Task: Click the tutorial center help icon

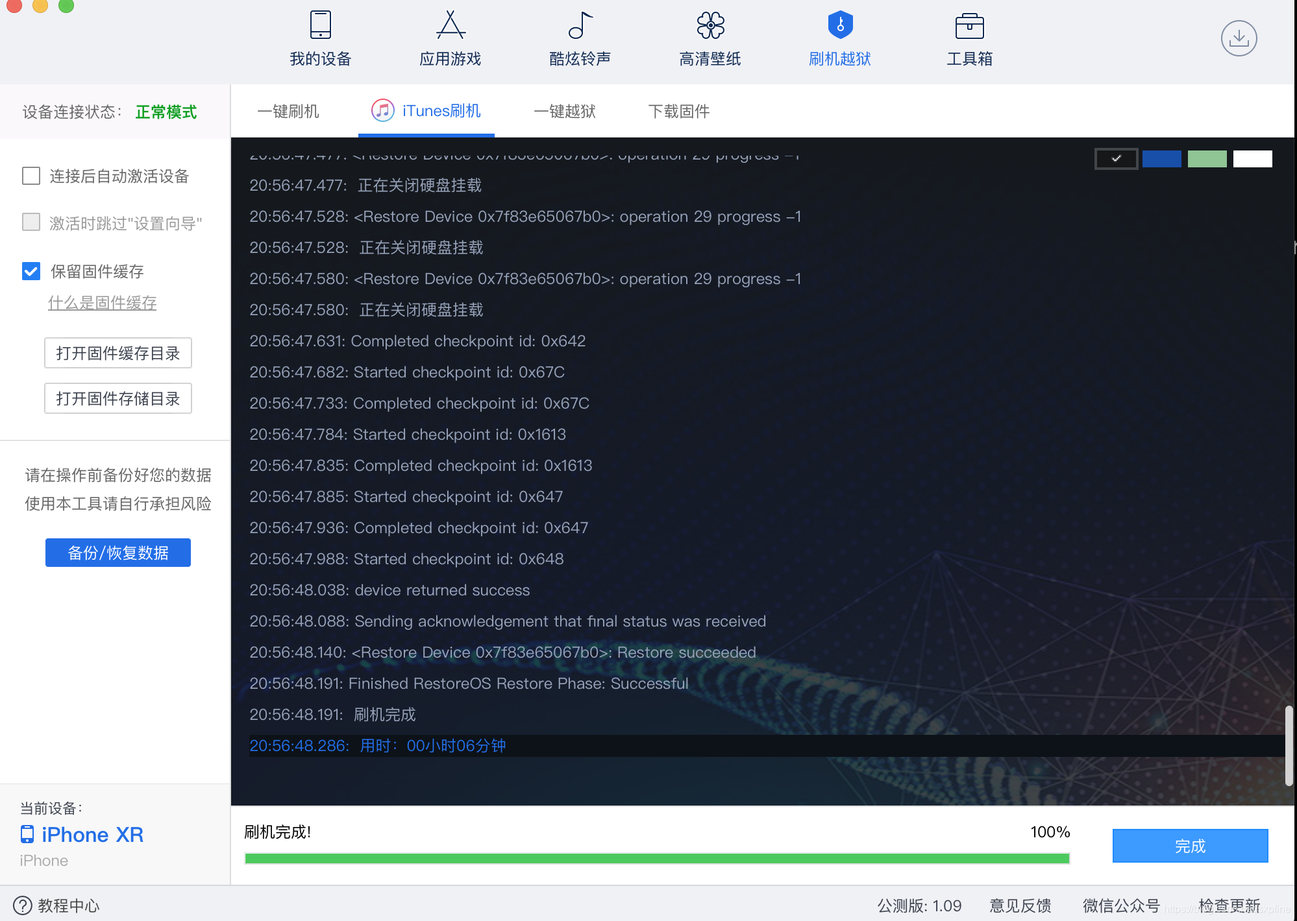Action: click(23, 905)
